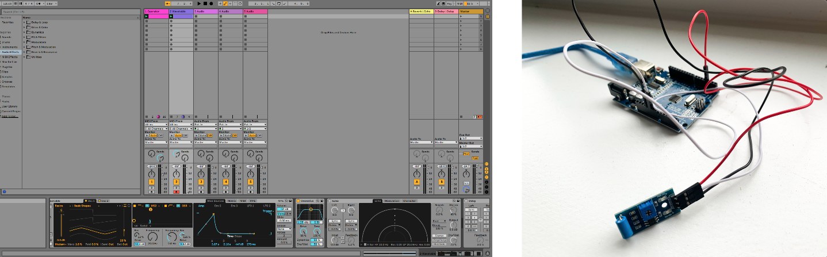
Task: Click the Master Post button
Action: click(x=466, y=154)
